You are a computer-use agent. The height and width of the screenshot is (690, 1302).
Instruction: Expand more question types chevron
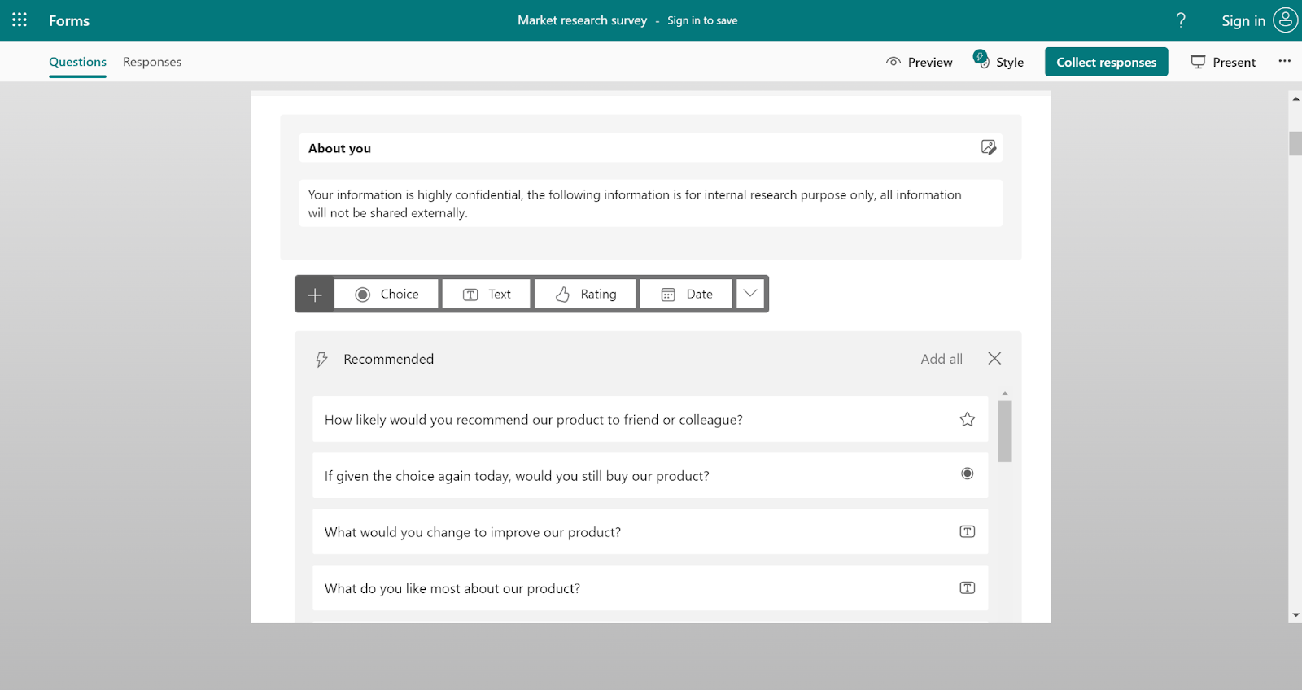click(x=750, y=294)
